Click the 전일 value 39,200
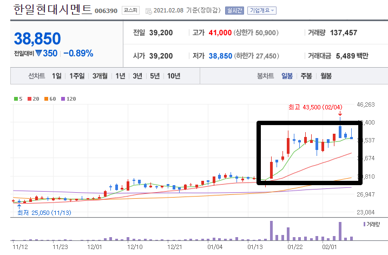Screen dimensions: 388x255 point(161,32)
